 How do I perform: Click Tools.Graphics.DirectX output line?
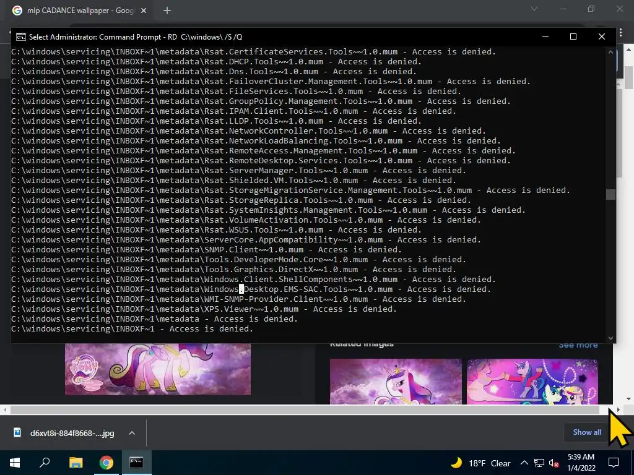(x=233, y=270)
